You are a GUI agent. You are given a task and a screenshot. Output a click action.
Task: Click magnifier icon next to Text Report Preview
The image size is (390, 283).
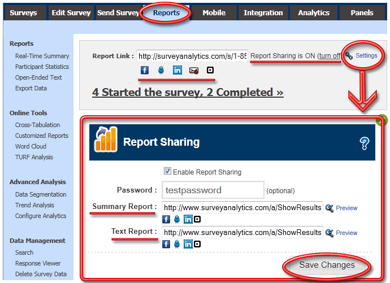[x=330, y=233]
